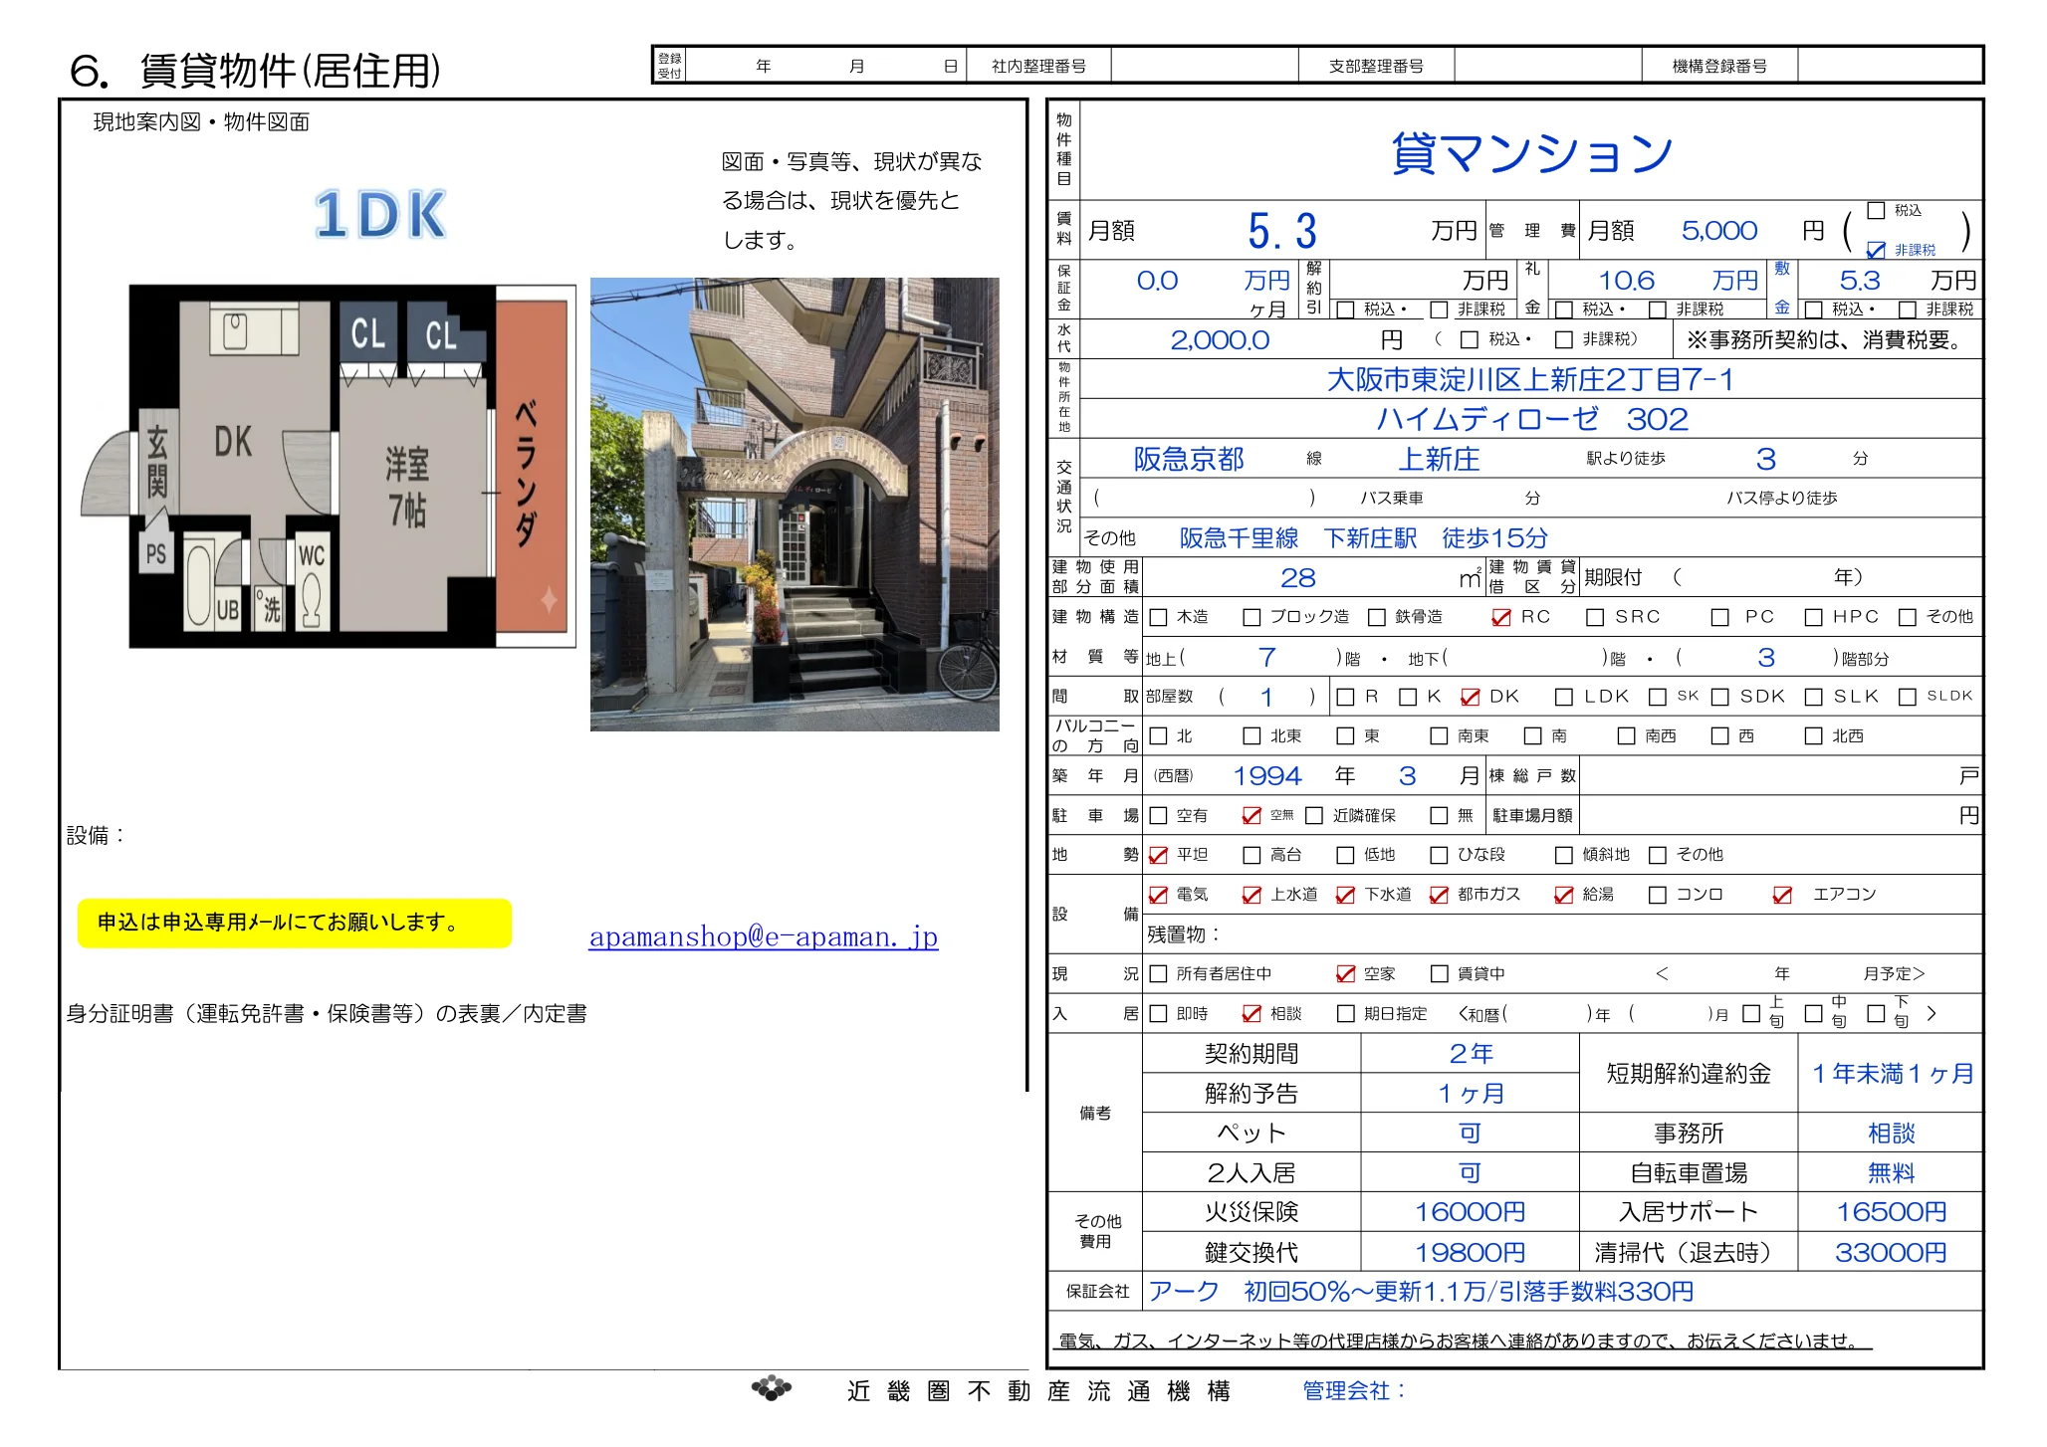The height and width of the screenshot is (1447, 2047).
Task: Select the 短期解約違約金 value 1年未満1ヶ月
Action: pos(1892,1074)
